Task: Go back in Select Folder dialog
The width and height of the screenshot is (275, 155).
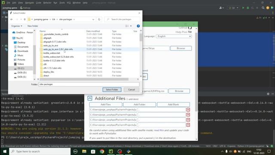Action: 12,19
